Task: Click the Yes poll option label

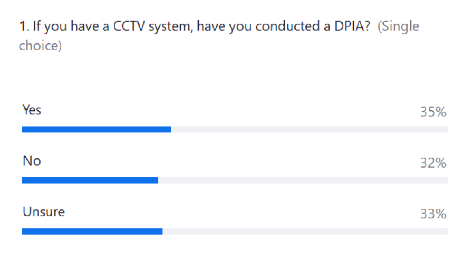Action: tap(32, 110)
